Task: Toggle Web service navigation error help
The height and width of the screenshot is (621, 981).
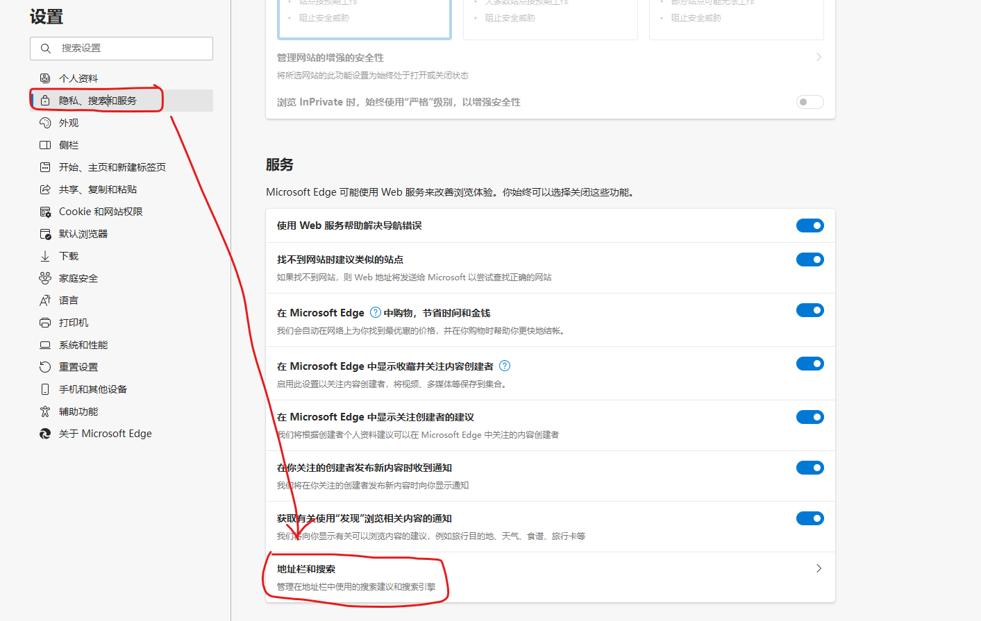Action: pyautogui.click(x=810, y=226)
